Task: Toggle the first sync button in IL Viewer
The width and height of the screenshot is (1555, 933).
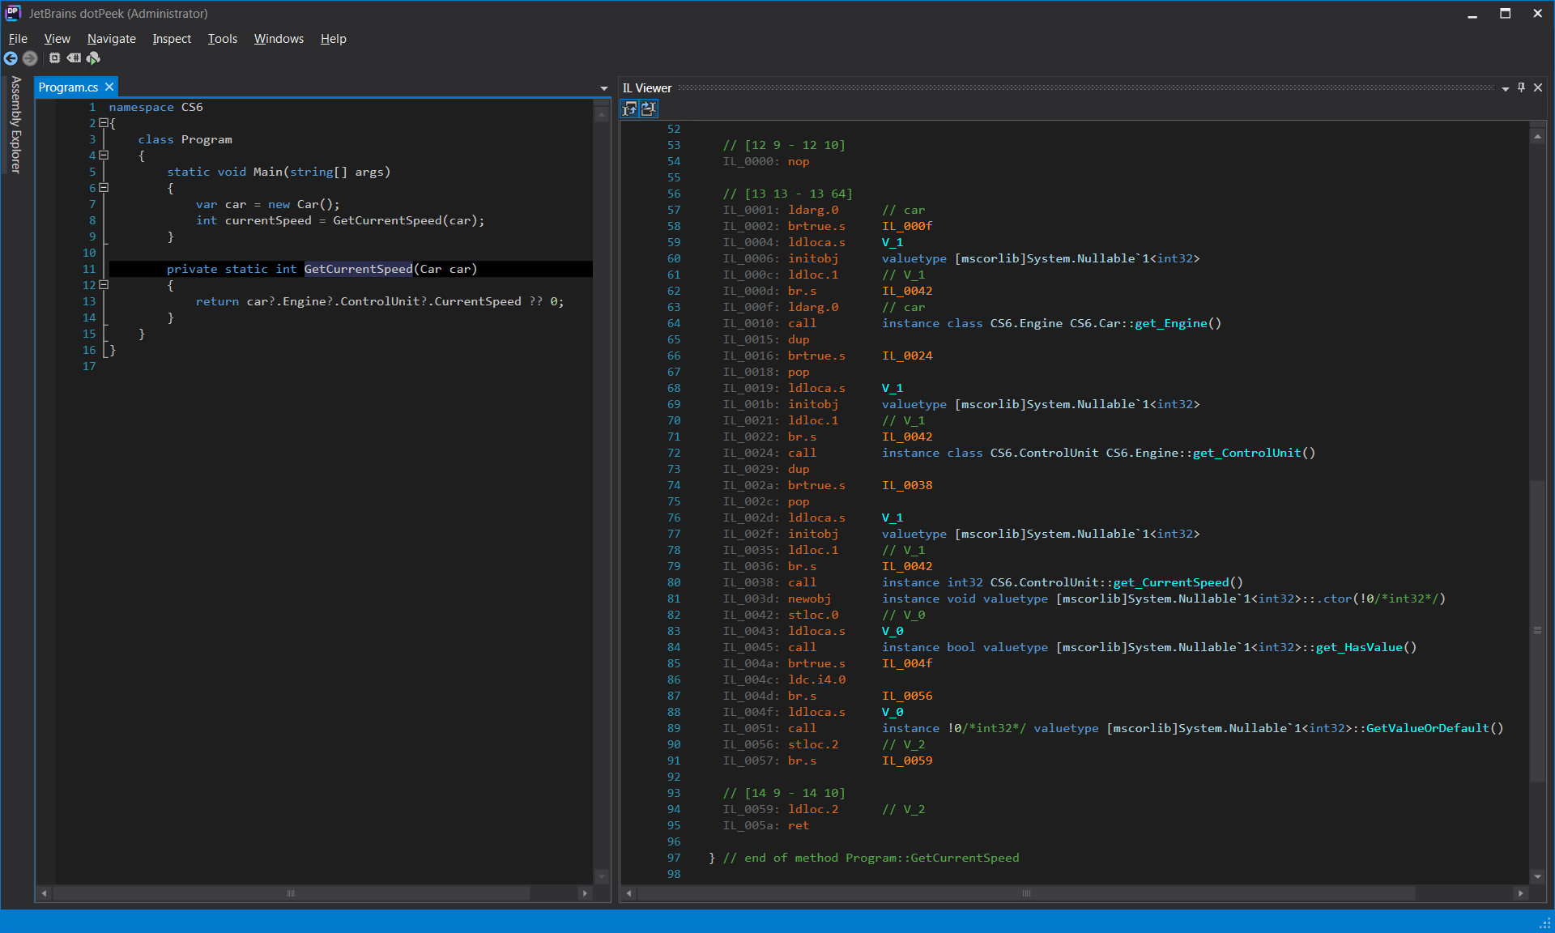Action: [629, 109]
